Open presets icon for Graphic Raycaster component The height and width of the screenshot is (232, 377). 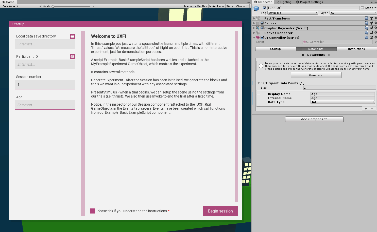[x=371, y=28]
